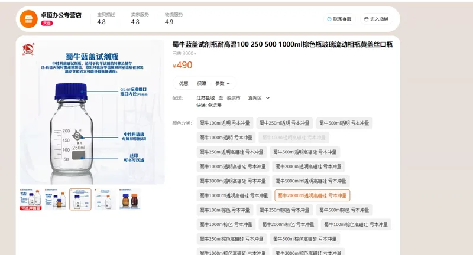This screenshot has width=473, height=255.
Task: Deselect the highlighted 蜀牛20000ml透明高硼硅 variant
Action: pos(312,195)
